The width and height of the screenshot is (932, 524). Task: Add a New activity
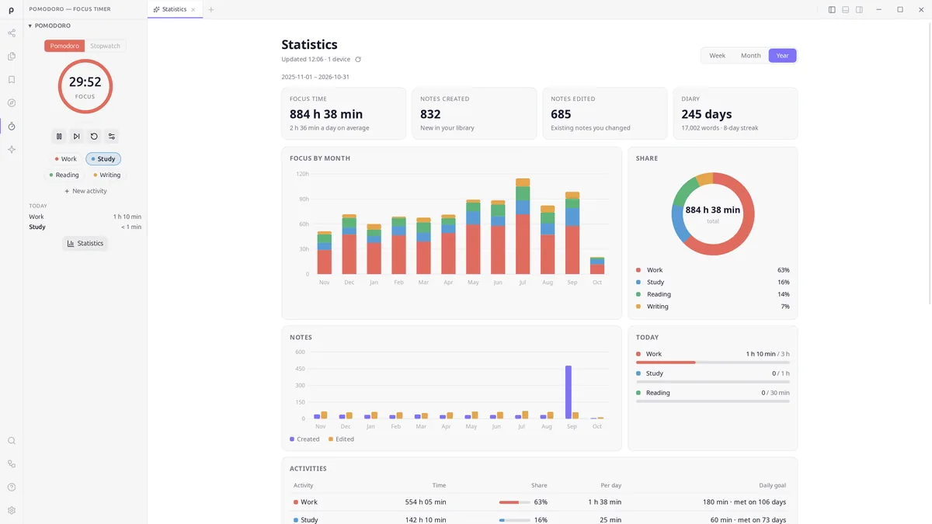click(85, 191)
